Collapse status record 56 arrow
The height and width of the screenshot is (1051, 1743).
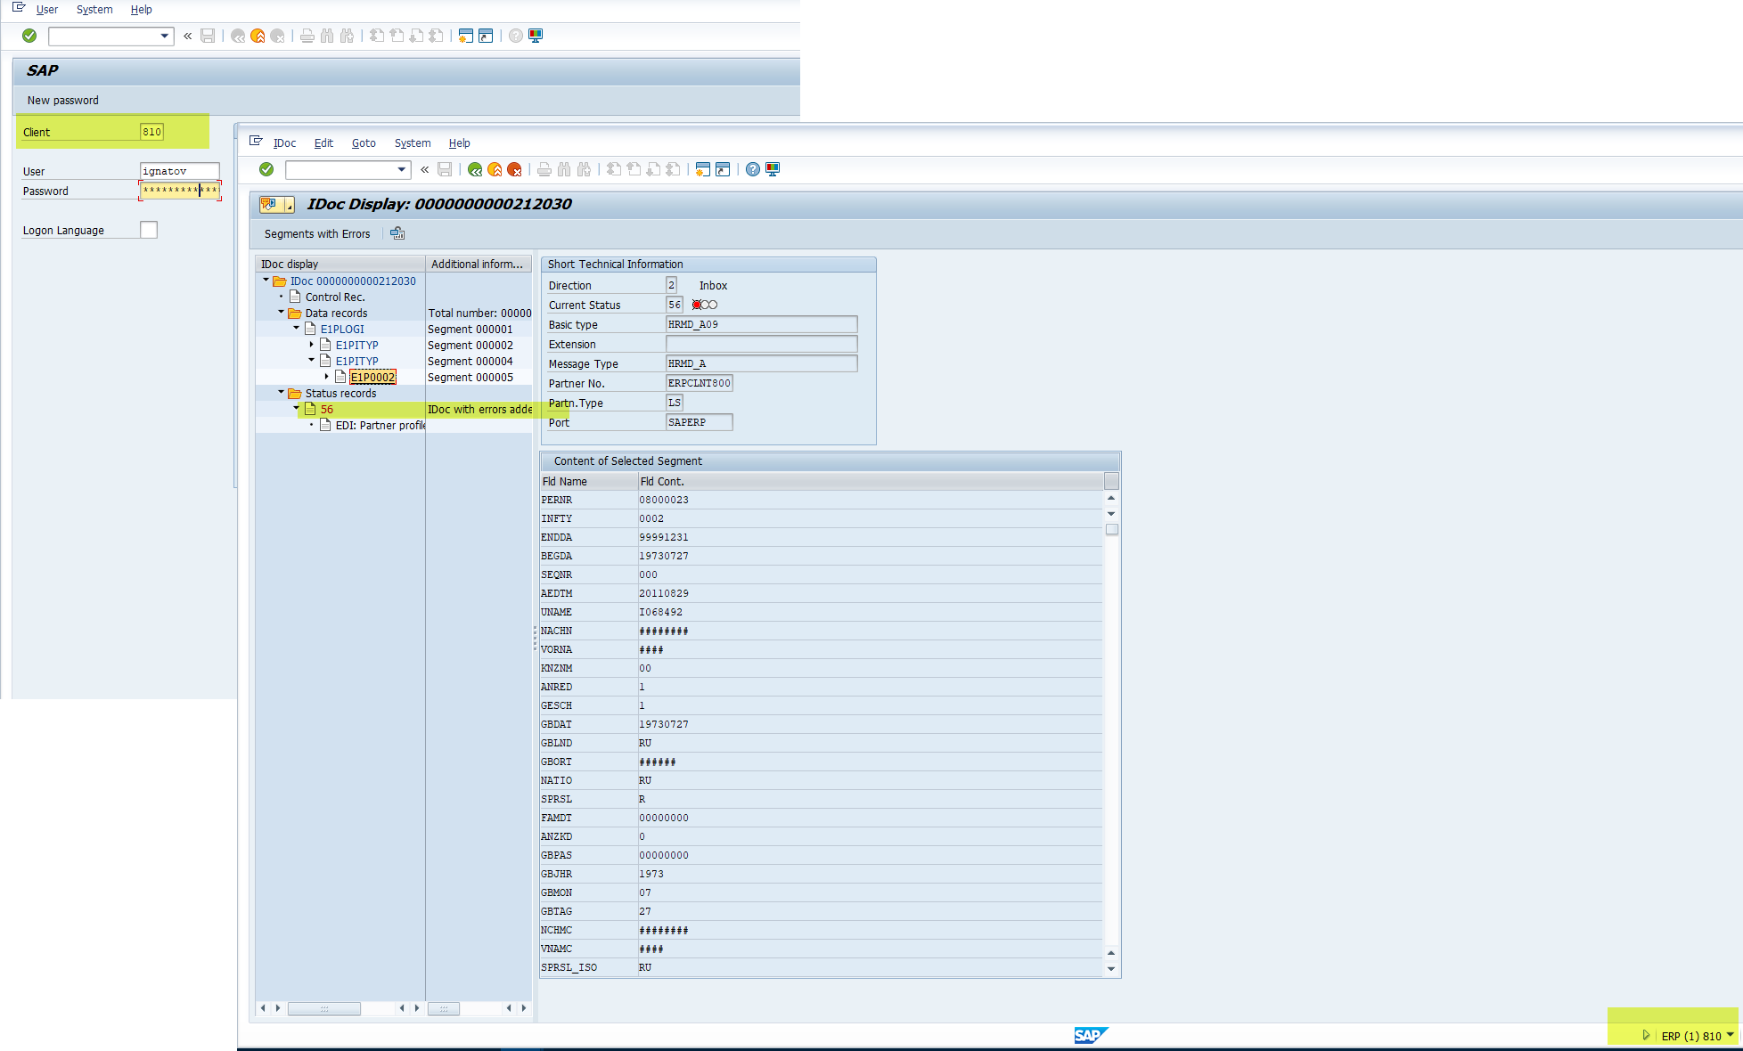coord(296,408)
